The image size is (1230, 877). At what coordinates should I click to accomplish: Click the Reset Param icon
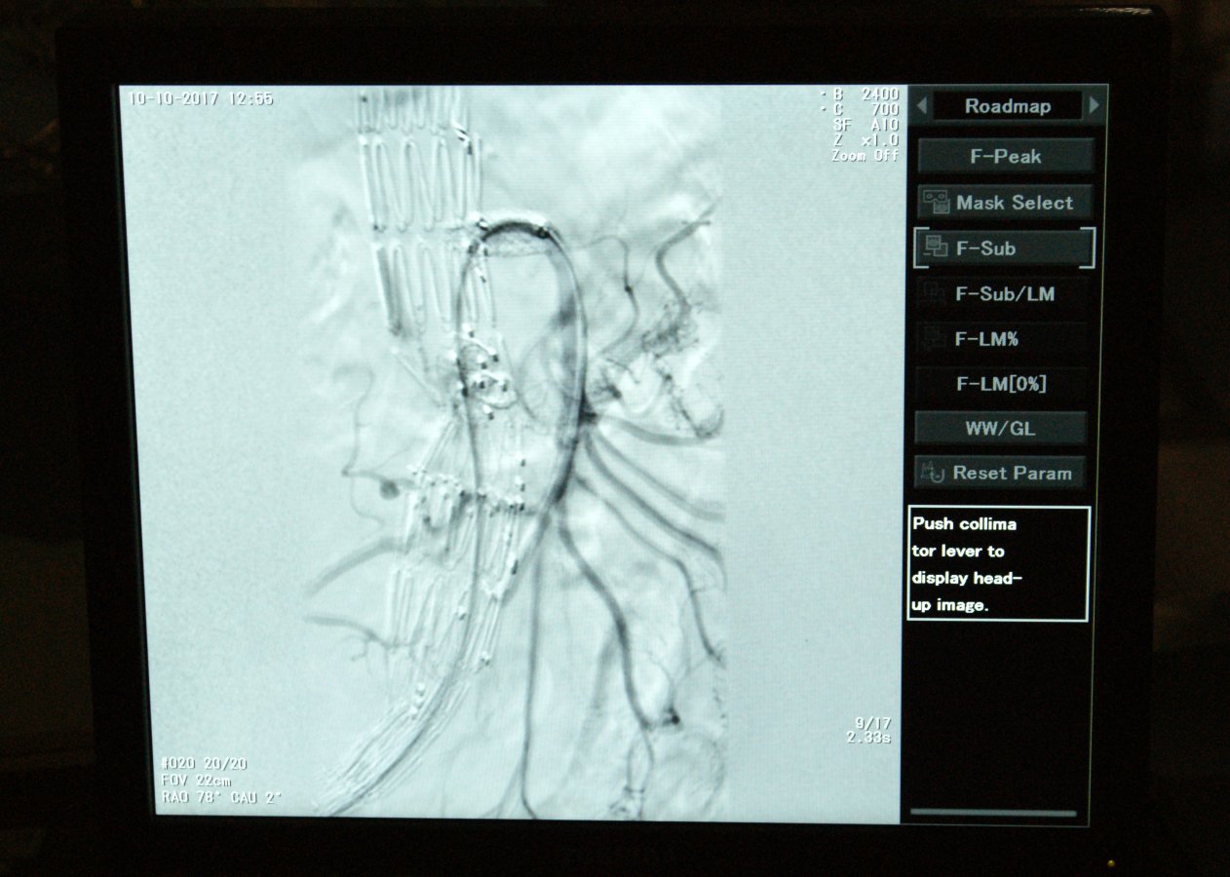tap(934, 474)
